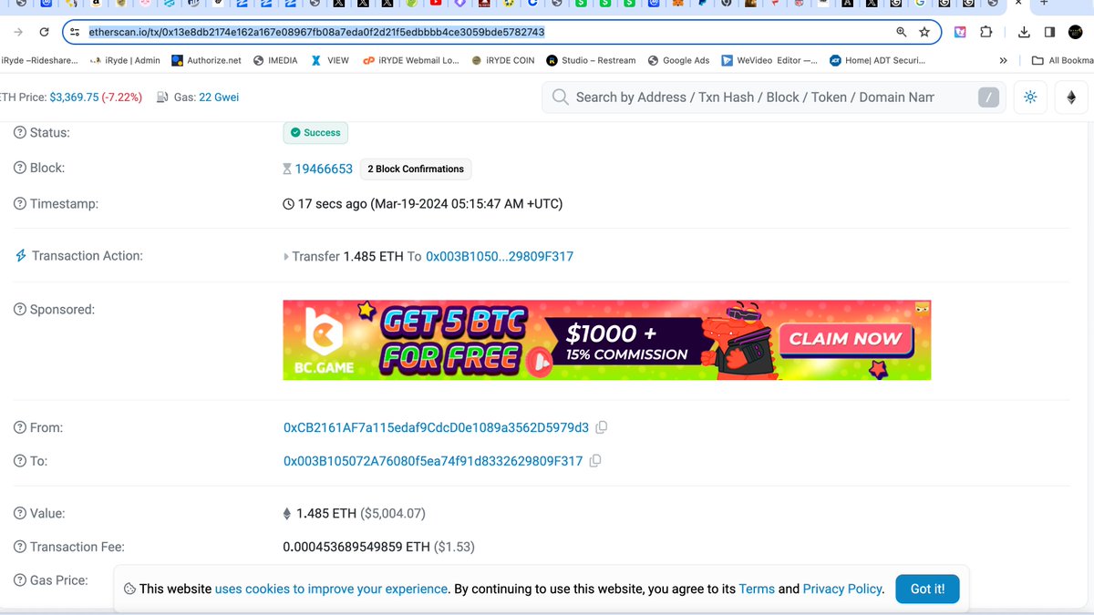Open the Extensions puzzle icon

[x=986, y=32]
